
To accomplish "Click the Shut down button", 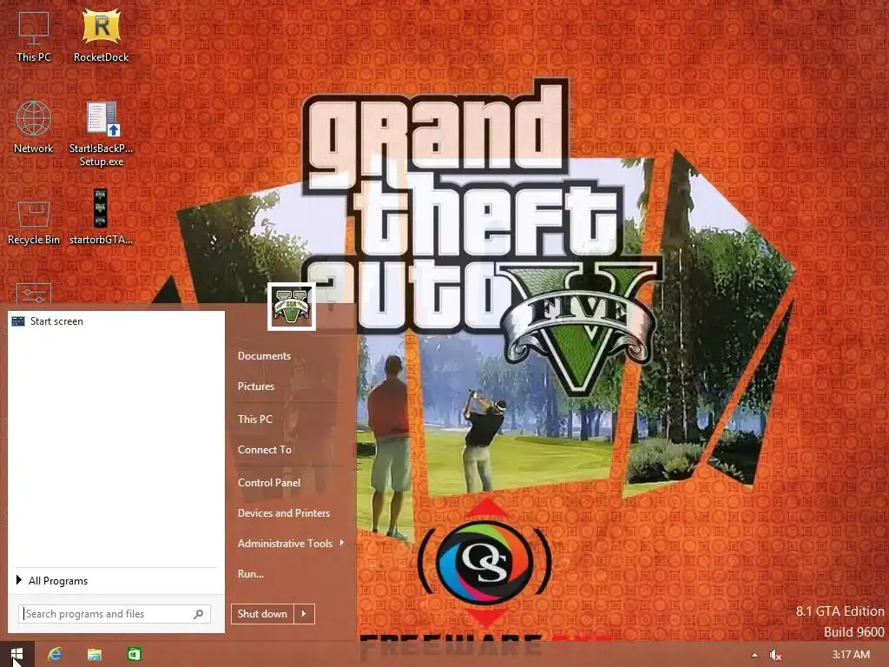I will (x=262, y=614).
